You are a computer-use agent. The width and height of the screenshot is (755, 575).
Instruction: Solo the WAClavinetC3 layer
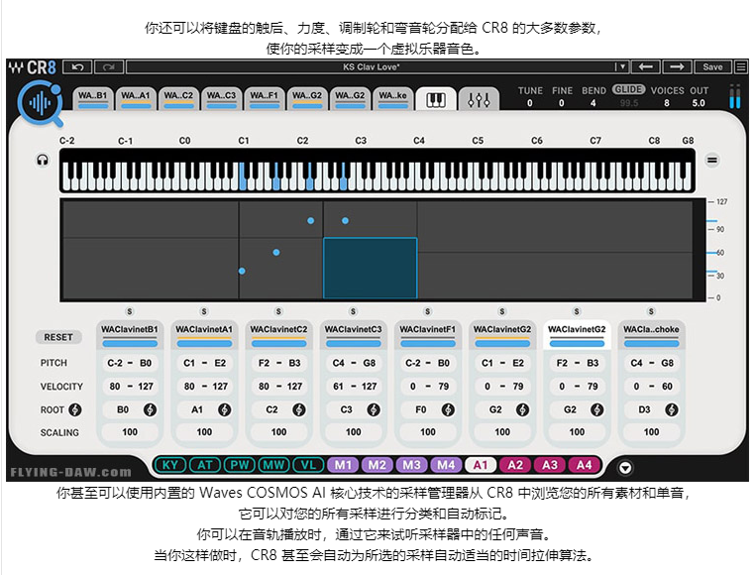click(353, 311)
